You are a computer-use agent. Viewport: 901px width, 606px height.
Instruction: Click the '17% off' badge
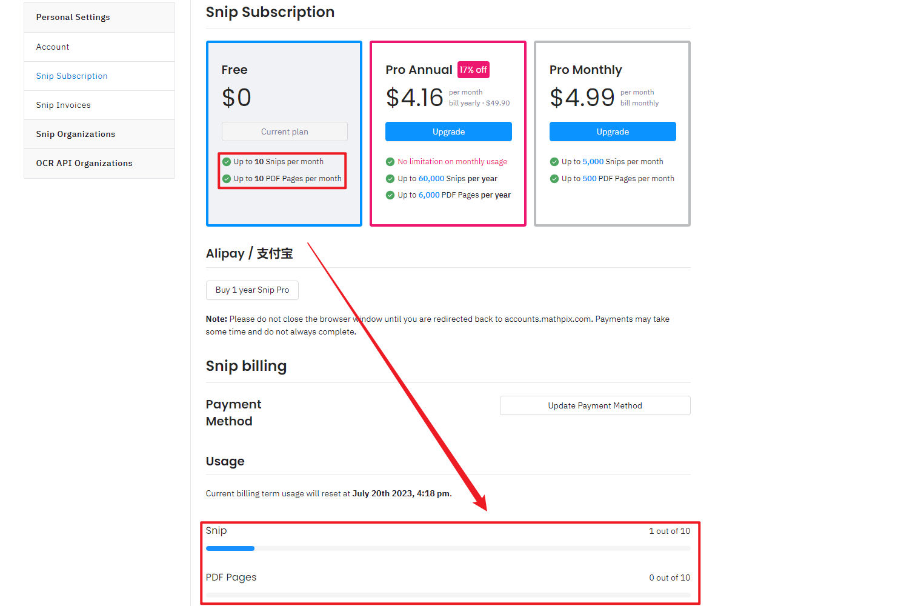(x=473, y=70)
